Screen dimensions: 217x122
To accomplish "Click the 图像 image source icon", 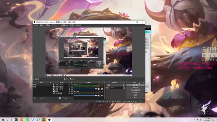I will (54, 91).
